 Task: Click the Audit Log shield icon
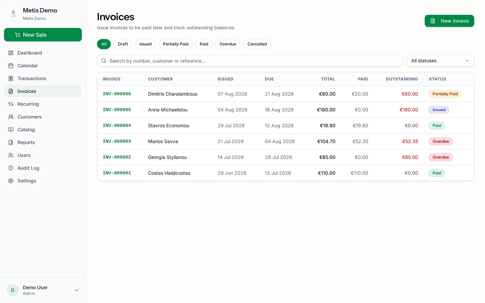click(11, 168)
